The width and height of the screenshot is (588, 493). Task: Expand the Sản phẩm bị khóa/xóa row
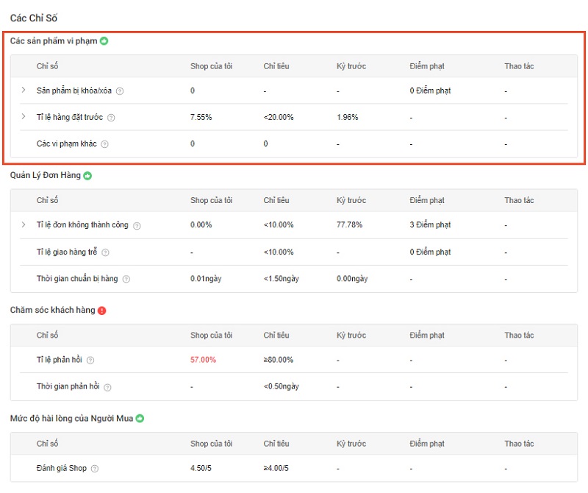[x=24, y=91]
